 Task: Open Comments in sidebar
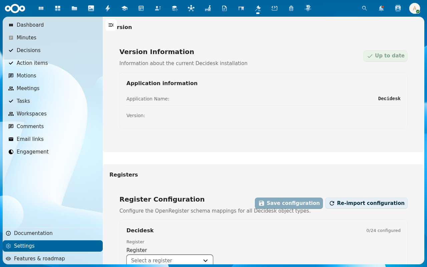pos(53,126)
